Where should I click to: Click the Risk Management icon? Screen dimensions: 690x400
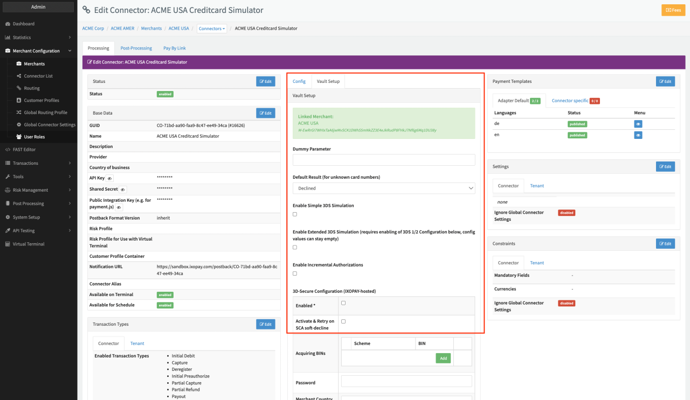[x=8, y=190]
